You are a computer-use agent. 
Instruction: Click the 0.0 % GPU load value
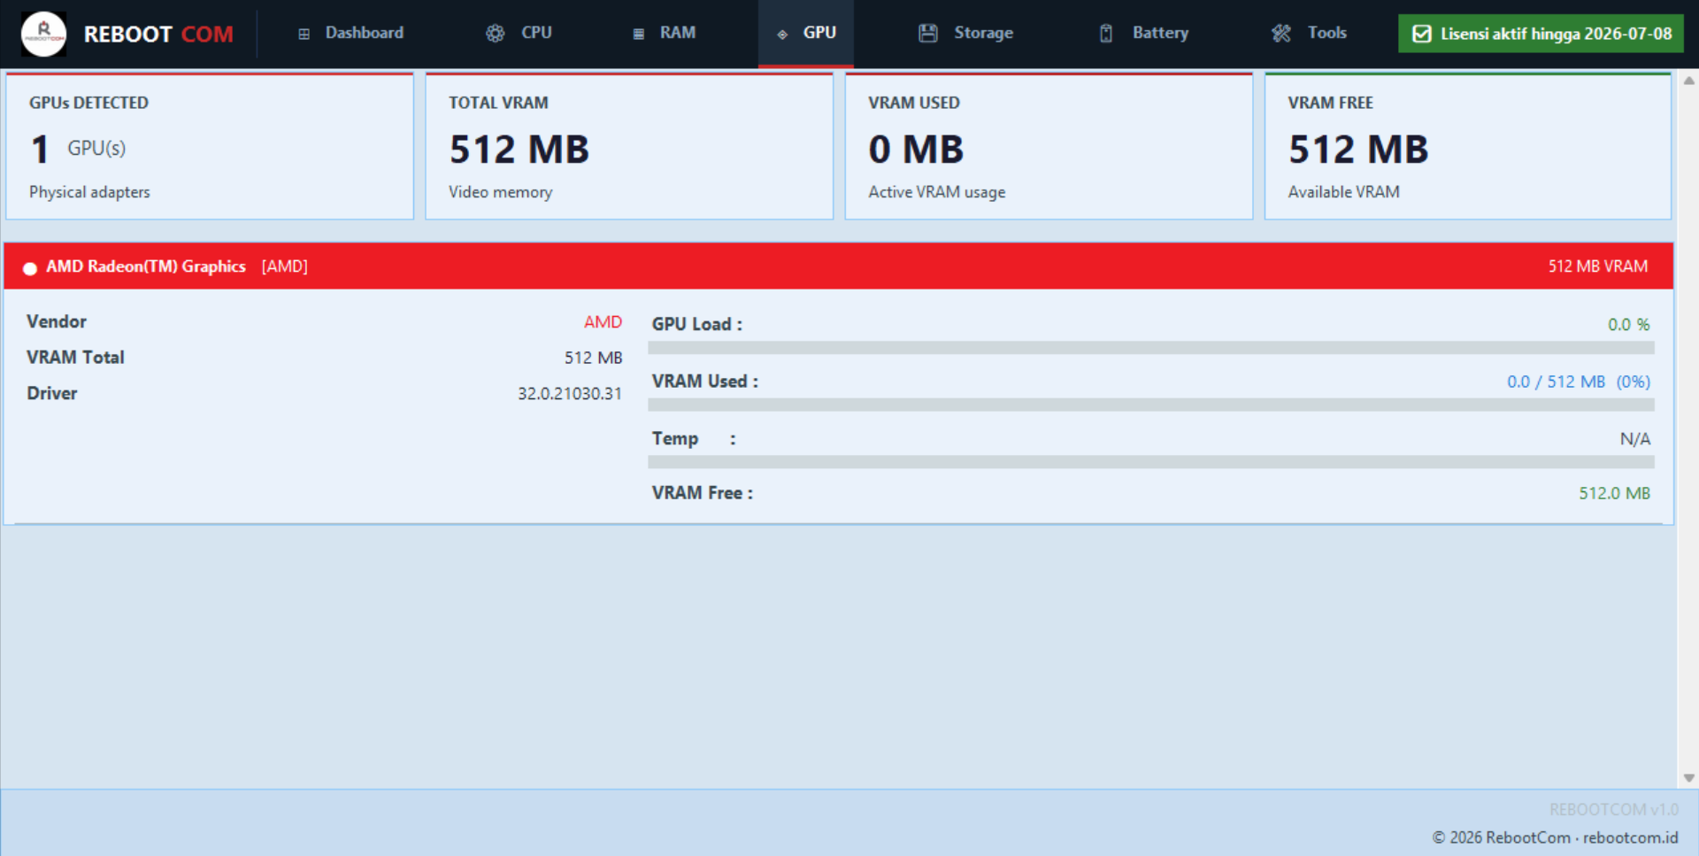pyautogui.click(x=1628, y=325)
